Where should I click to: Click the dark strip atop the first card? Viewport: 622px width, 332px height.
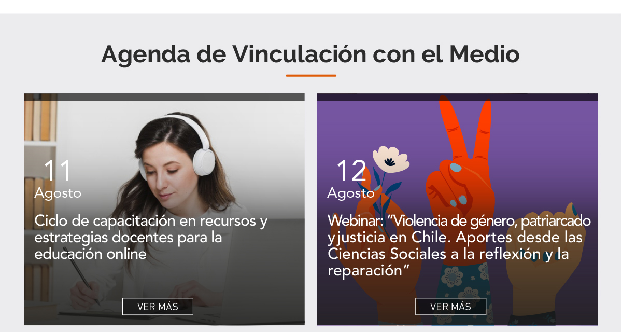[x=164, y=97]
